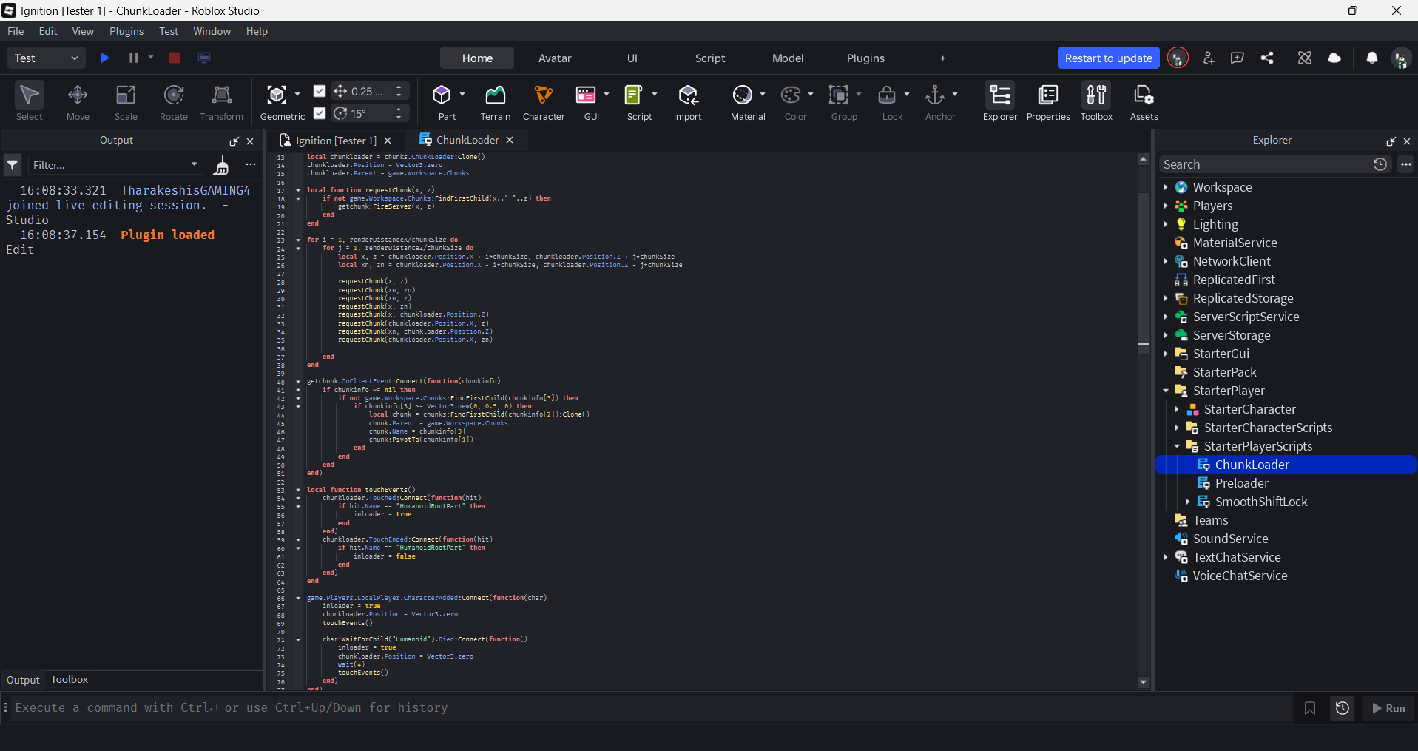The height and width of the screenshot is (751, 1418).
Task: Click the Color tool icon
Action: [791, 95]
